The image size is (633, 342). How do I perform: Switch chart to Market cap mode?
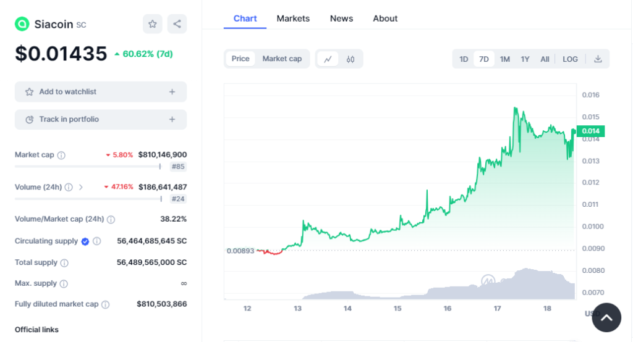[x=282, y=59]
